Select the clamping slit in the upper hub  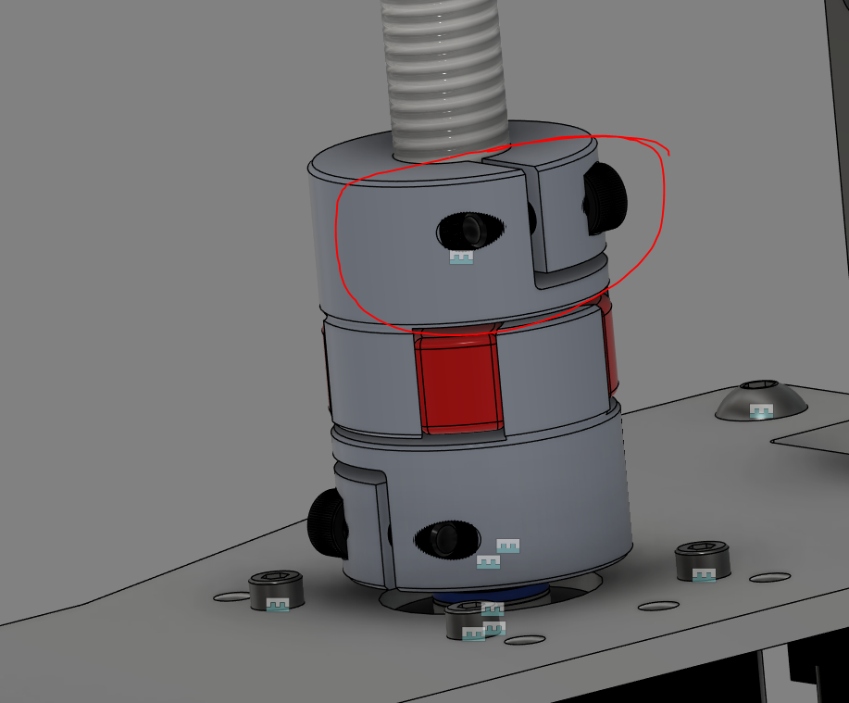(533, 222)
